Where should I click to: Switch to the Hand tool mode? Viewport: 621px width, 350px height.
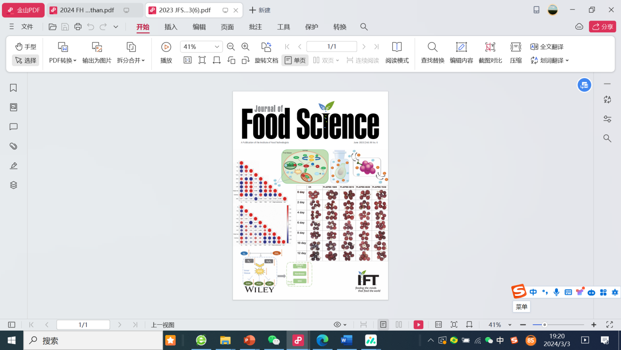(x=26, y=47)
